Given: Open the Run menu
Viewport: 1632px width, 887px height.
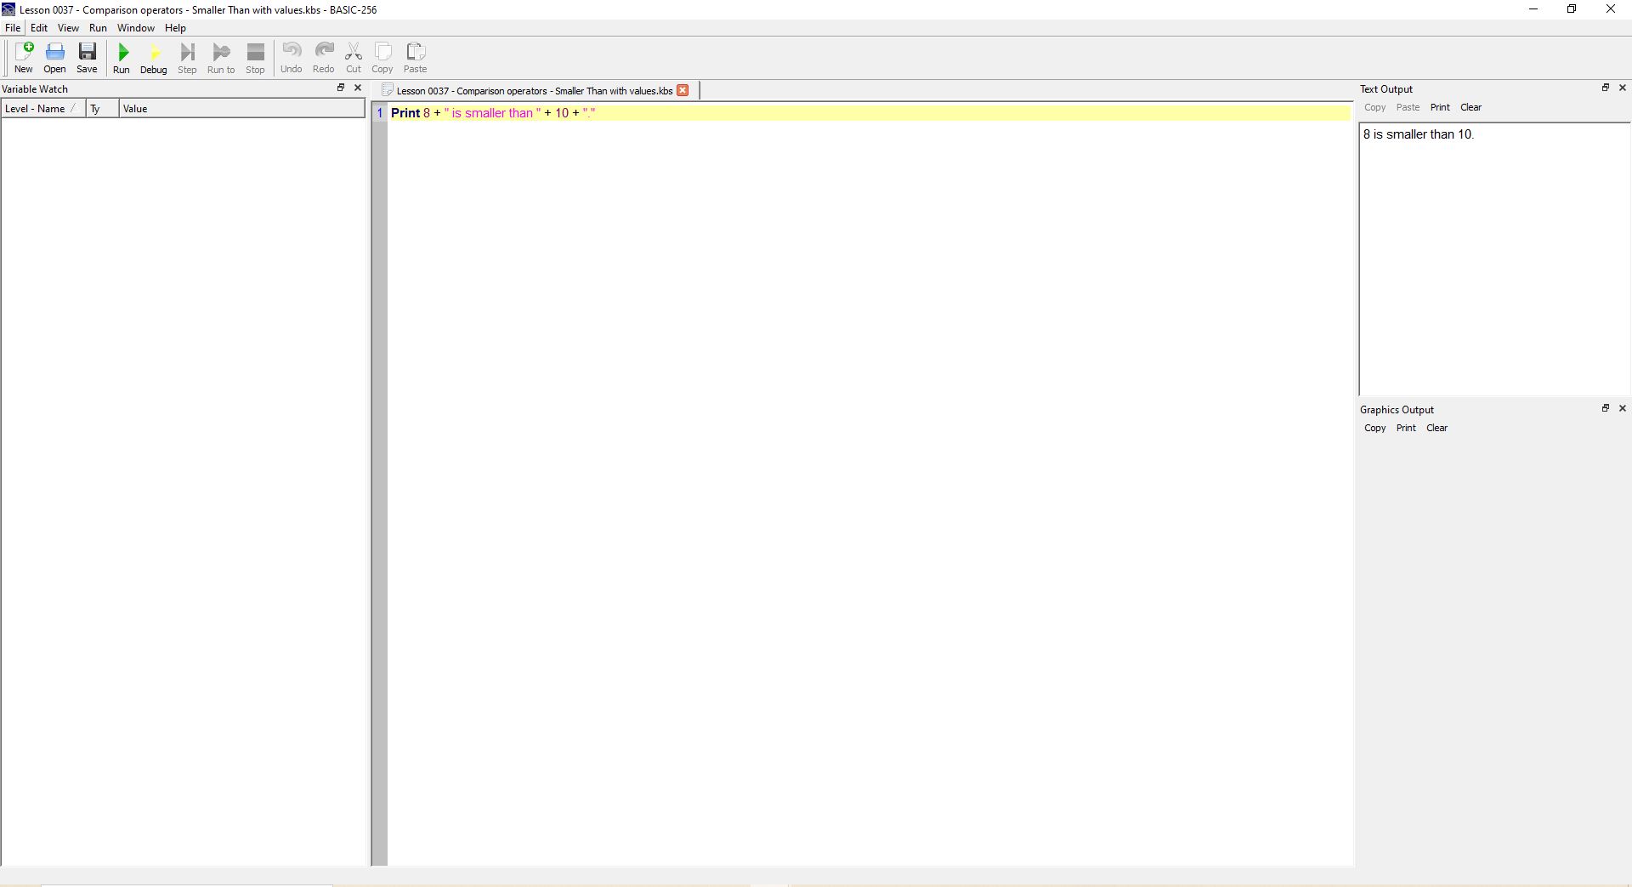Looking at the screenshot, I should [x=98, y=28].
